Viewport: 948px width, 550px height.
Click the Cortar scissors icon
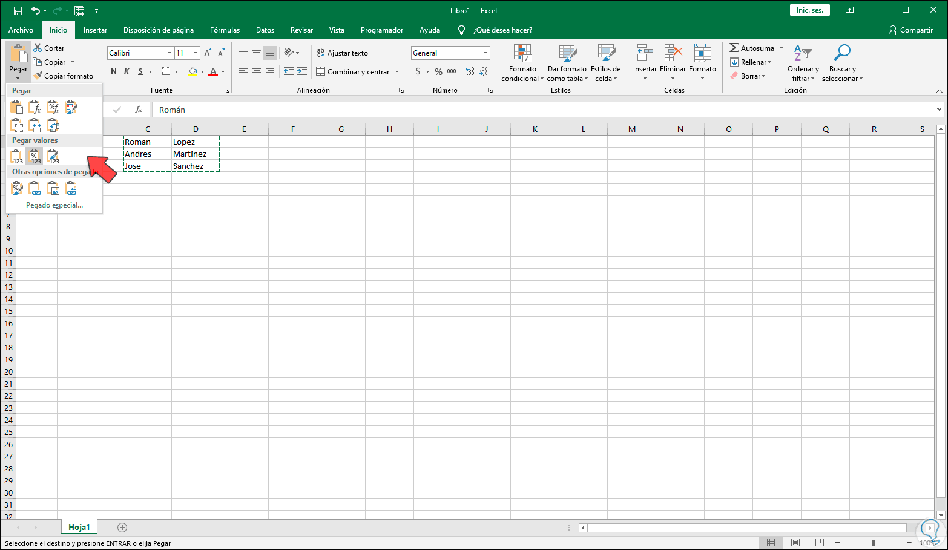(x=38, y=48)
